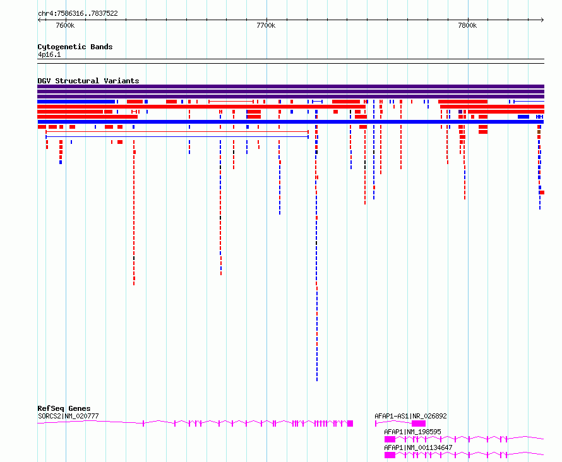Click the magenta UTR block of AFAP1 NM_001134647
The width and height of the screenshot is (562, 462).
coord(390,455)
